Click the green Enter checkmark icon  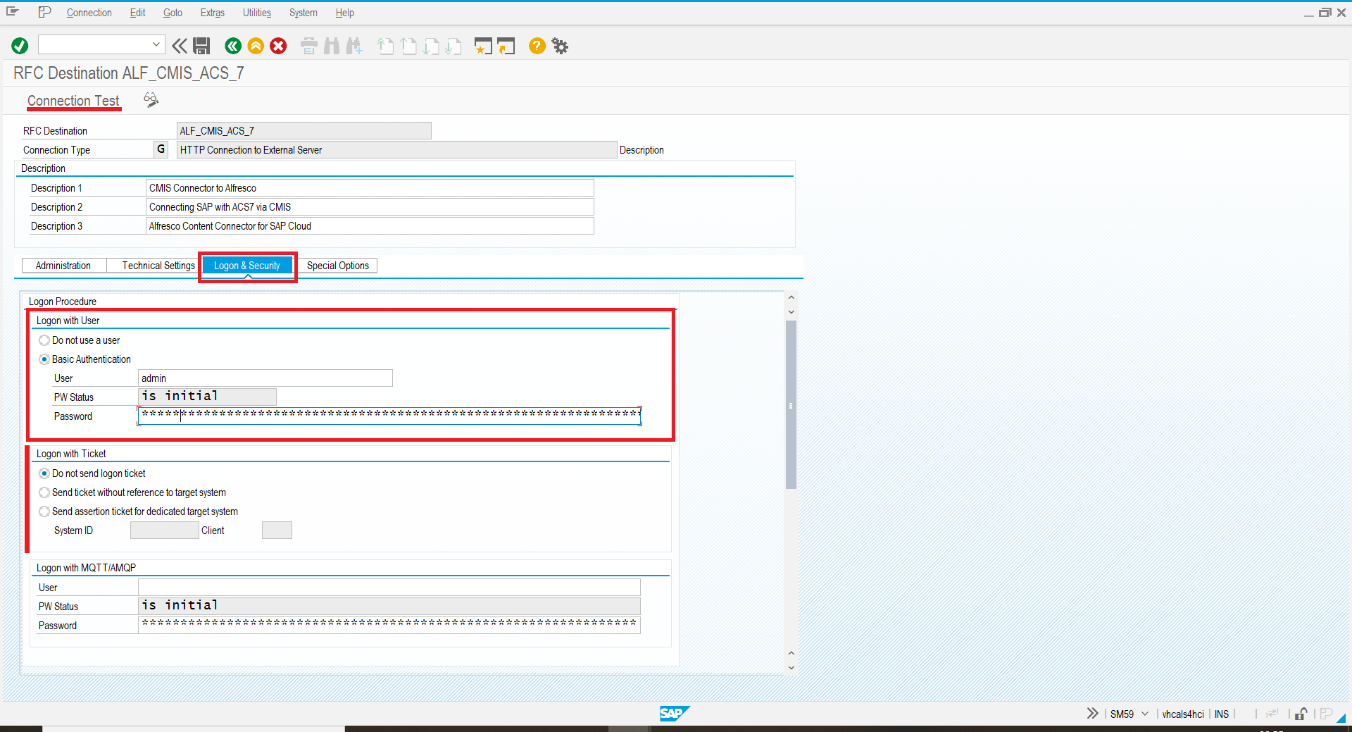(x=20, y=46)
